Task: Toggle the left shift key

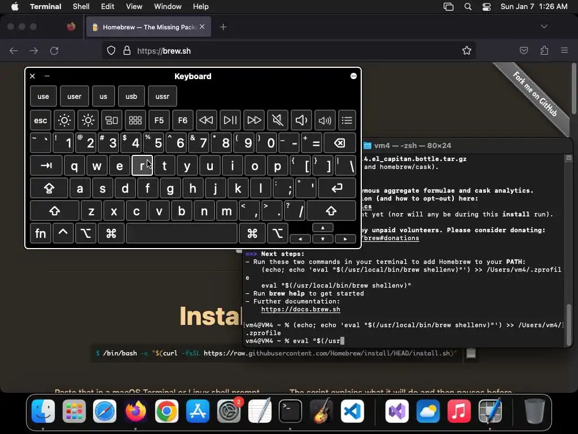Action: click(55, 211)
